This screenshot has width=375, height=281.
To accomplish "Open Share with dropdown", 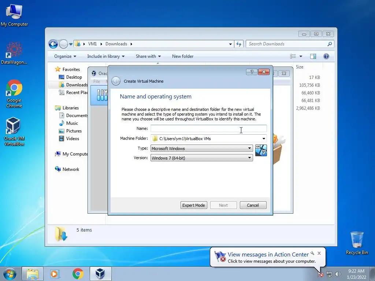I will [x=148, y=56].
